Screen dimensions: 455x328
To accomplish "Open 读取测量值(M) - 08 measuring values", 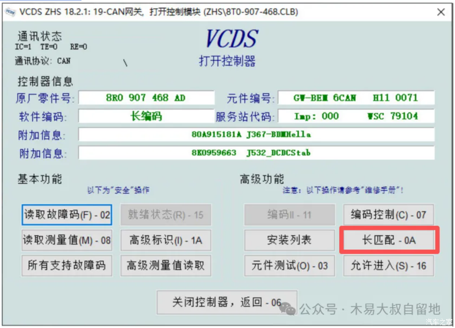I will point(67,240).
